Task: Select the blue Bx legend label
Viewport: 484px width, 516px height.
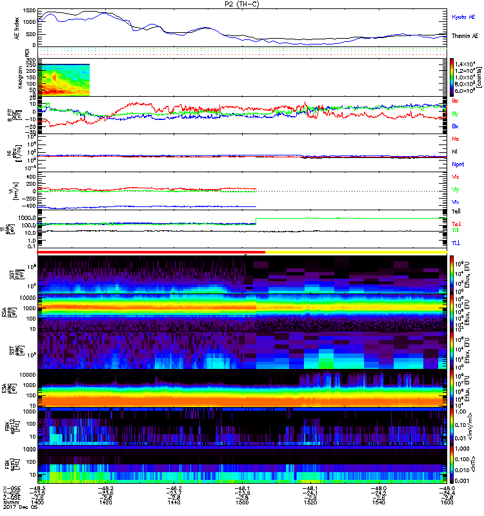Action: [455, 126]
